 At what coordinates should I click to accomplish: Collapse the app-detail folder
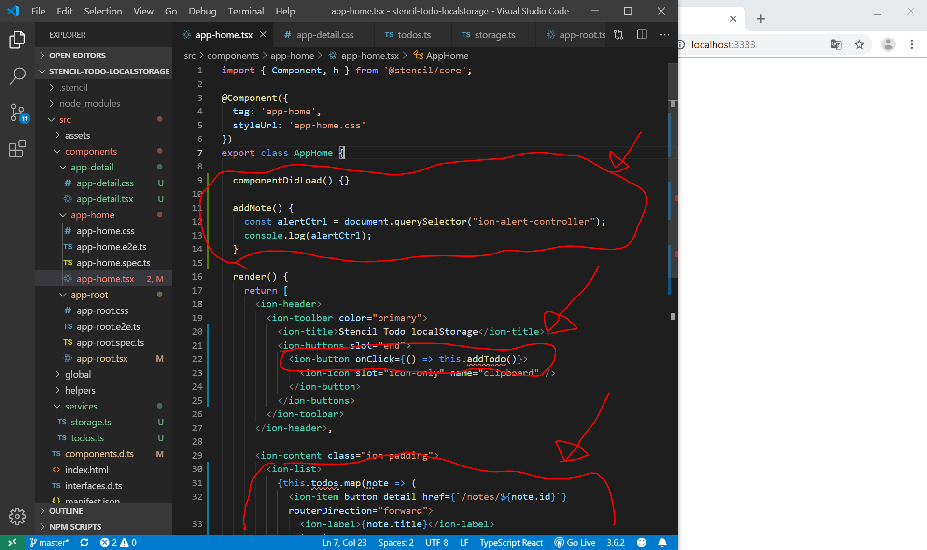click(x=103, y=167)
